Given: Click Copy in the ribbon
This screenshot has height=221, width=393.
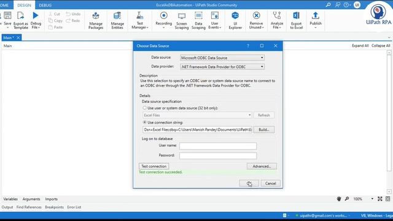Looking at the screenshot, I should [55, 20].
